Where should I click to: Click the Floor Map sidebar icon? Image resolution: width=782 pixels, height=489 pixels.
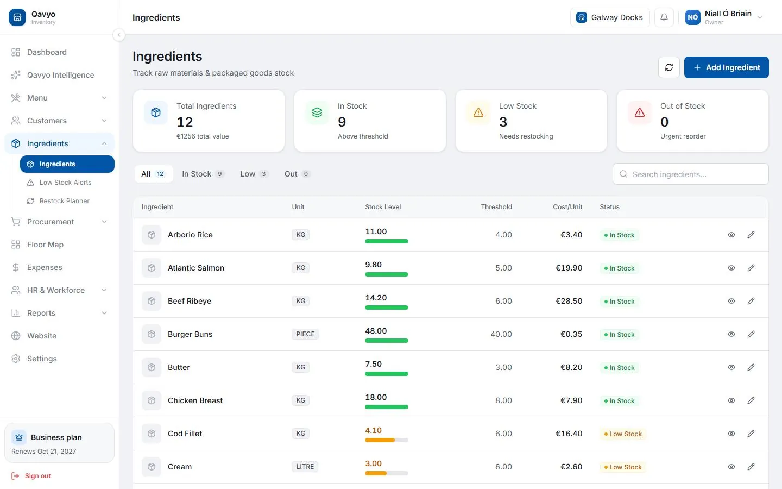pyautogui.click(x=16, y=244)
